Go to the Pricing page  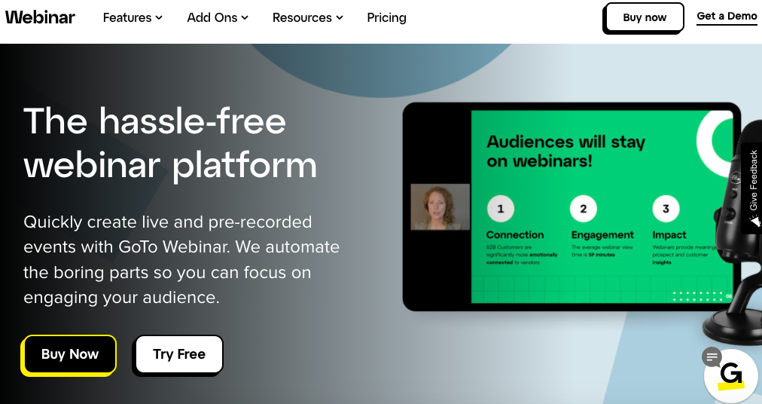(x=386, y=17)
